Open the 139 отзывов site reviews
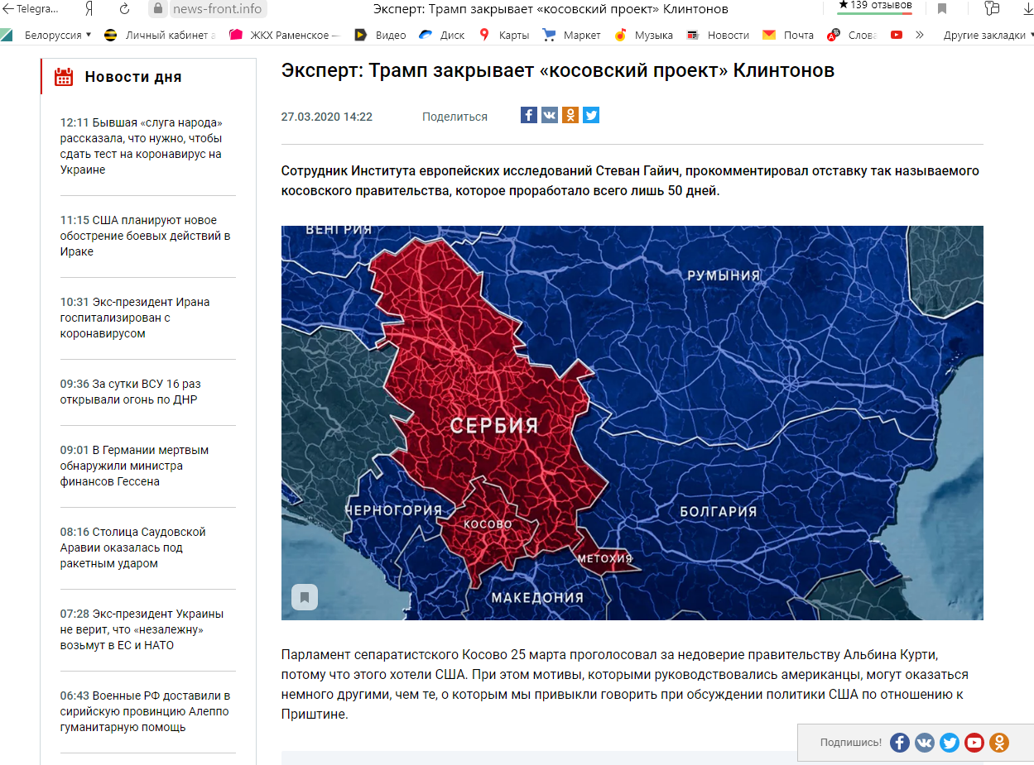Screen dimensions: 1034x765 [x=874, y=6]
